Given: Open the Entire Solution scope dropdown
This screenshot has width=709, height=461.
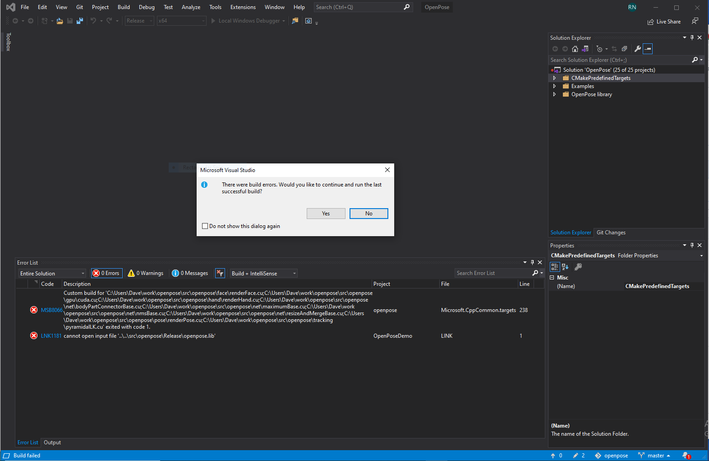Looking at the screenshot, I should (52, 273).
